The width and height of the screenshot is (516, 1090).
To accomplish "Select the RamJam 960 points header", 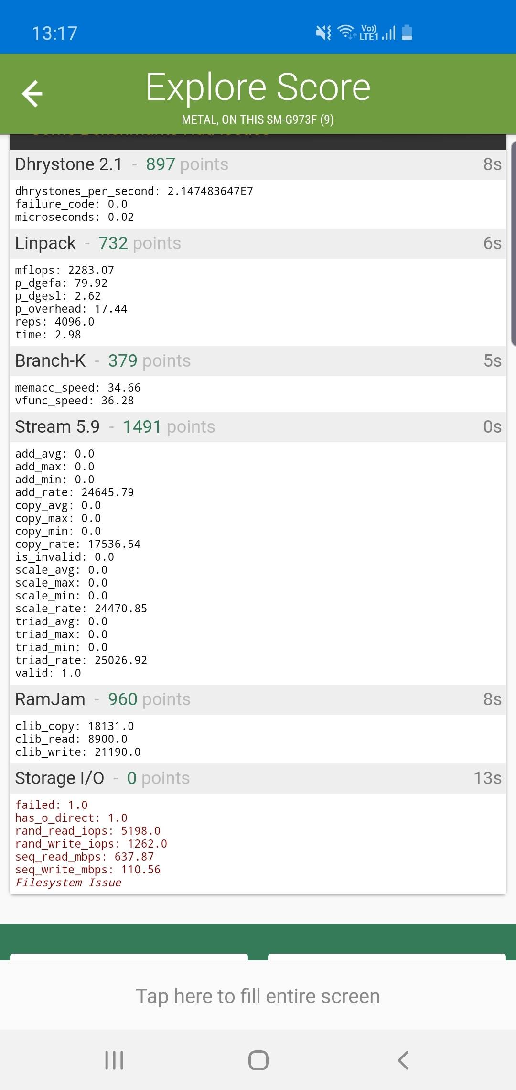I will point(258,699).
